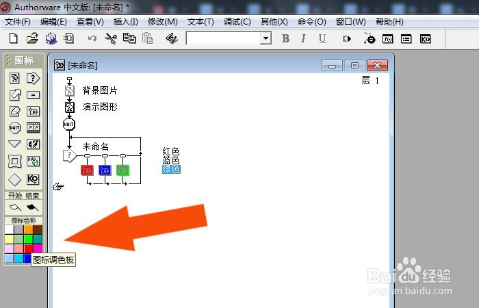Open the 修改(M) menu

163,22
